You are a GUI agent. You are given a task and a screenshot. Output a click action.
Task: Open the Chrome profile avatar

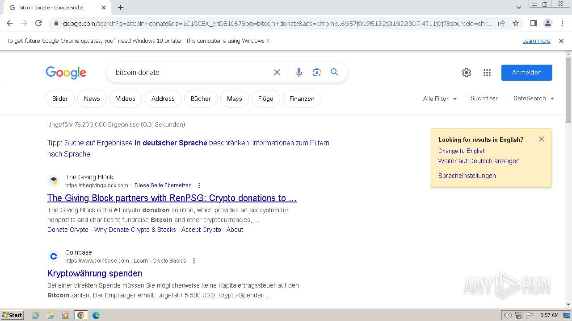[547, 23]
